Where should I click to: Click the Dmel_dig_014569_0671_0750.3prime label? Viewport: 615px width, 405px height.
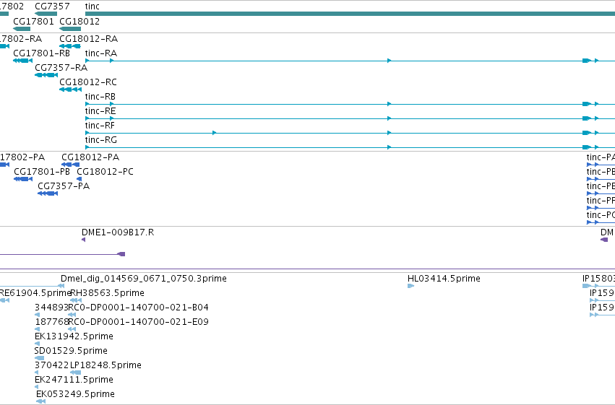coord(144,279)
